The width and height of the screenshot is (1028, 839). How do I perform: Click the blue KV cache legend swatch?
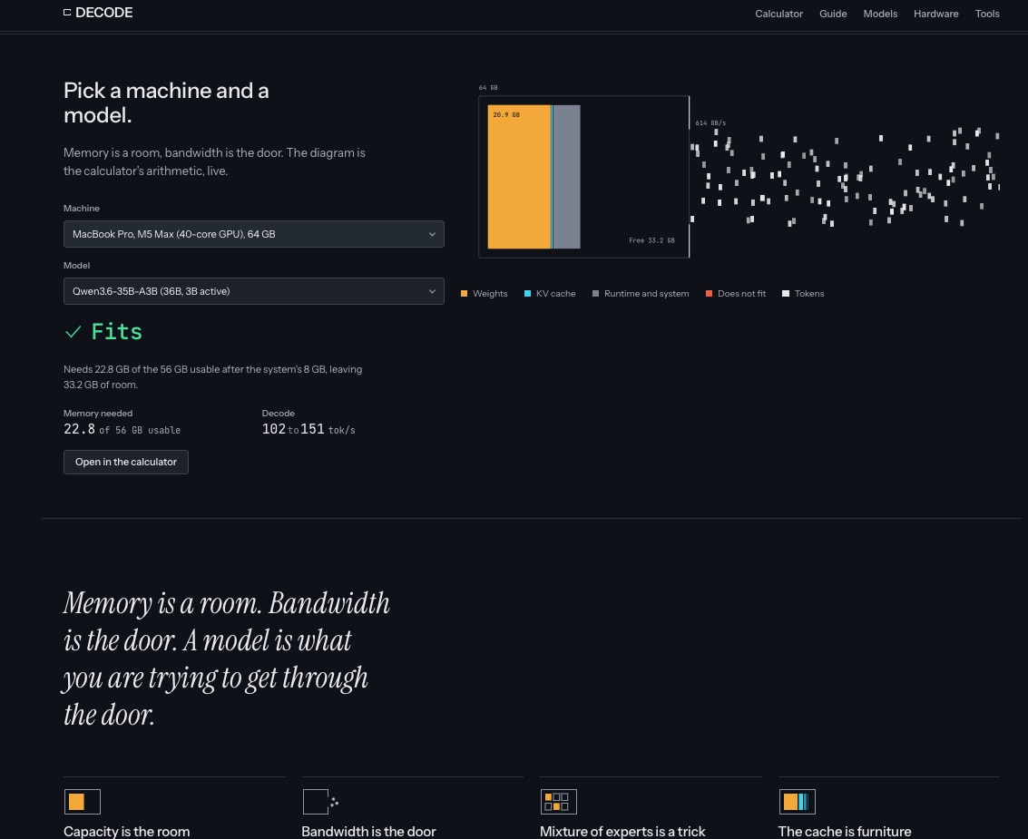528,294
